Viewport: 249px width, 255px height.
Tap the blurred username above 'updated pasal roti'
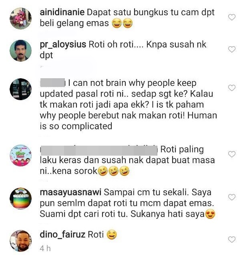(52, 83)
